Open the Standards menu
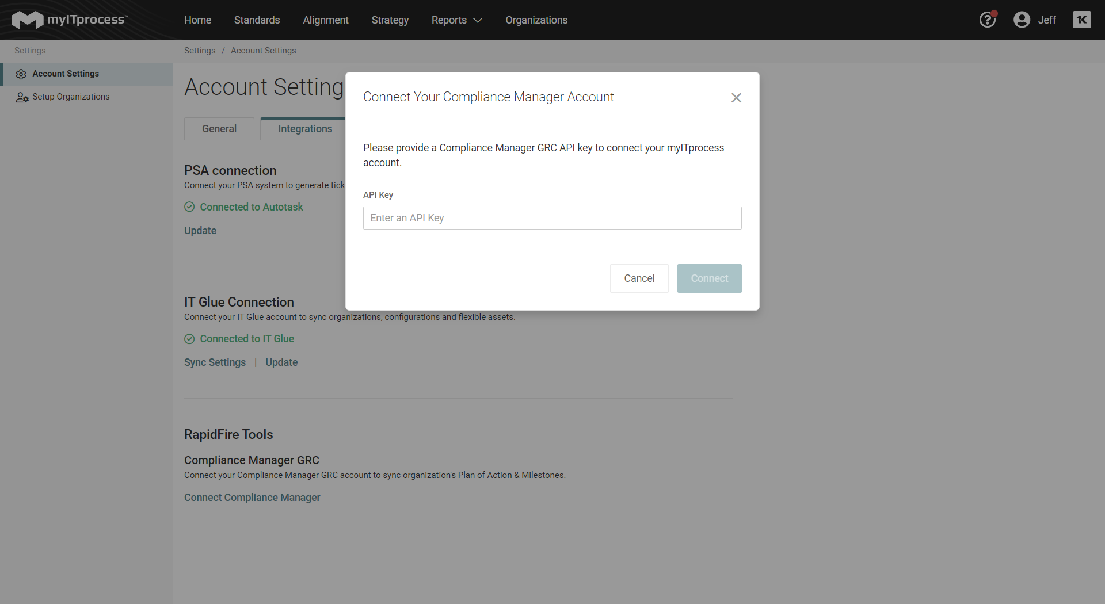Image resolution: width=1105 pixels, height=604 pixels. (257, 20)
